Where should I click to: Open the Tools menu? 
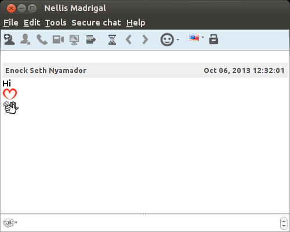(x=56, y=23)
